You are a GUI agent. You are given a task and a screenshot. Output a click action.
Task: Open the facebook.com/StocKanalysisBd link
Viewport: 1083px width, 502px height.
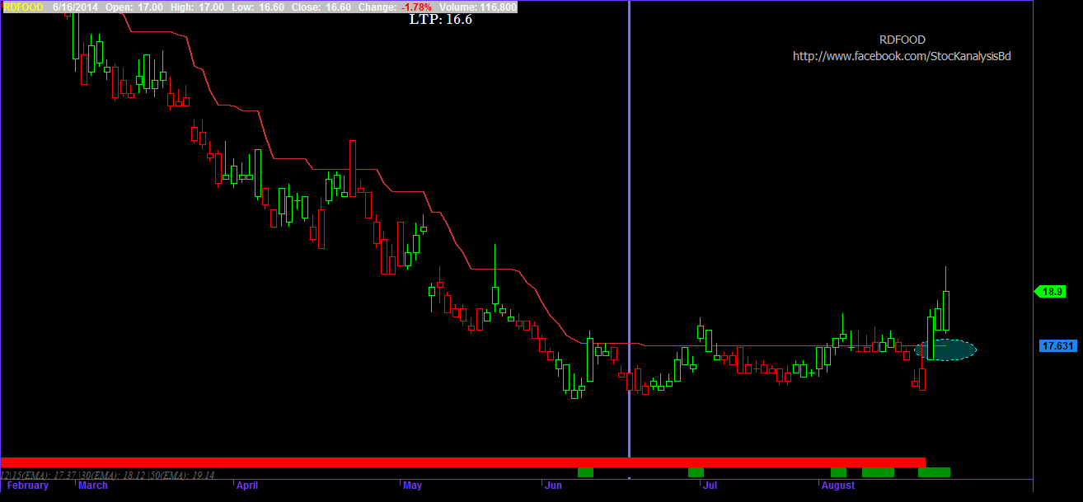(x=902, y=56)
